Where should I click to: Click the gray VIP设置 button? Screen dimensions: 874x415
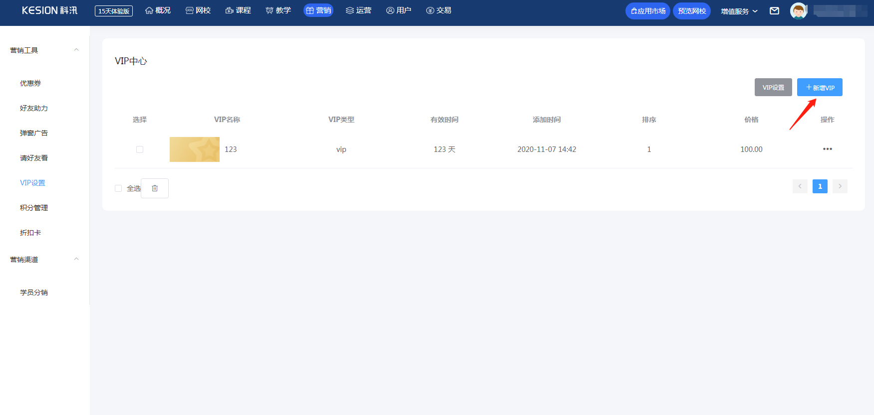click(773, 87)
